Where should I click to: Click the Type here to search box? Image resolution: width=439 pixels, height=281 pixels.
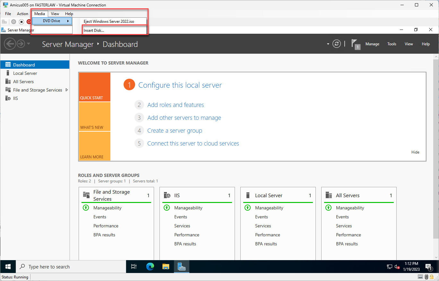click(x=71, y=267)
